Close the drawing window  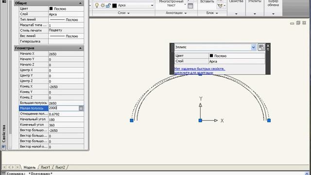pyautogui.click(x=304, y=23)
